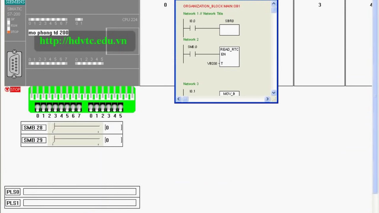
Task: Click the down arrow of OB1 window scrollbar
Action: 274,92
